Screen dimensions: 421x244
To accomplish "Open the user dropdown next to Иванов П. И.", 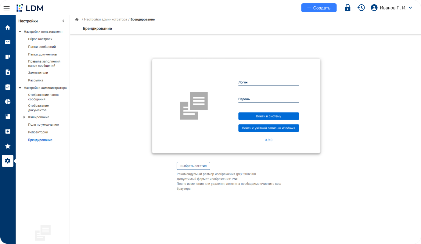I will [410, 8].
